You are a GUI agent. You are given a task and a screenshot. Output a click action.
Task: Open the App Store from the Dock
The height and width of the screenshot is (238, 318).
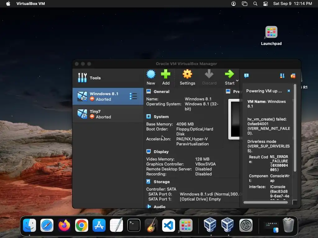coord(99,225)
